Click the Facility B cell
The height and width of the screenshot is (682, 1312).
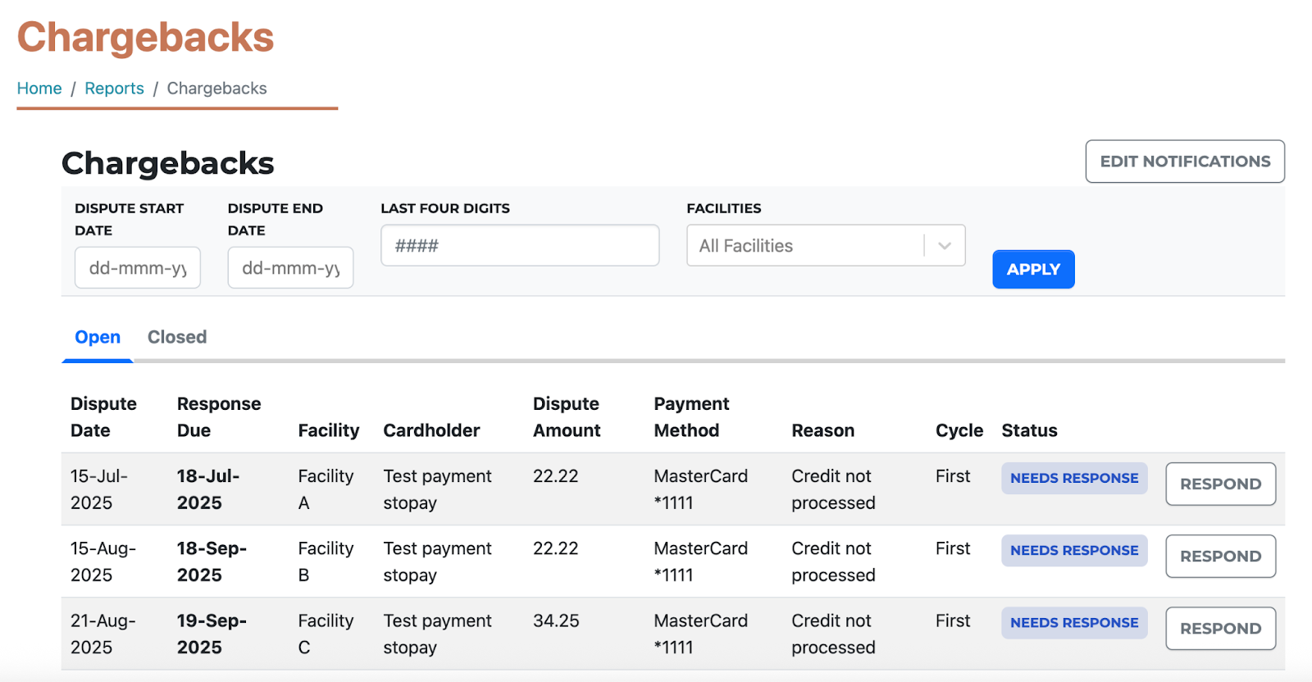[x=326, y=562]
